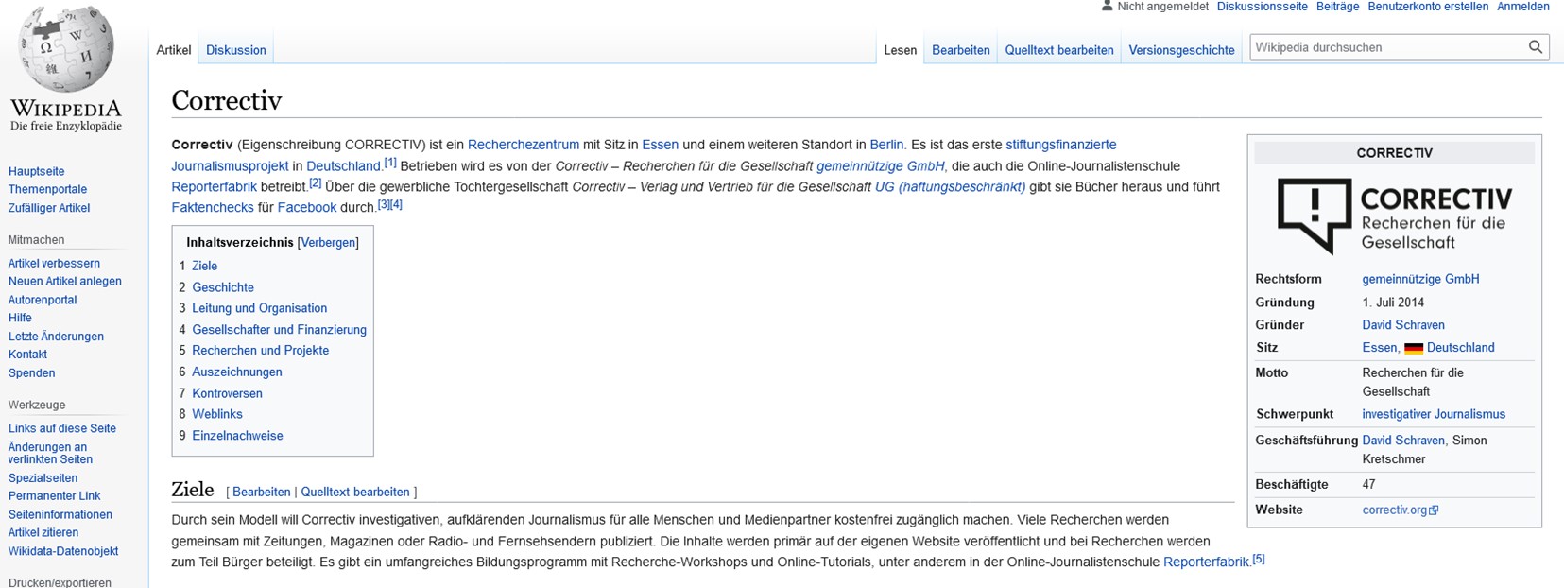This screenshot has width=1564, height=588.
Task: Click the external link icon after correctiv.org
Action: 1434,510
